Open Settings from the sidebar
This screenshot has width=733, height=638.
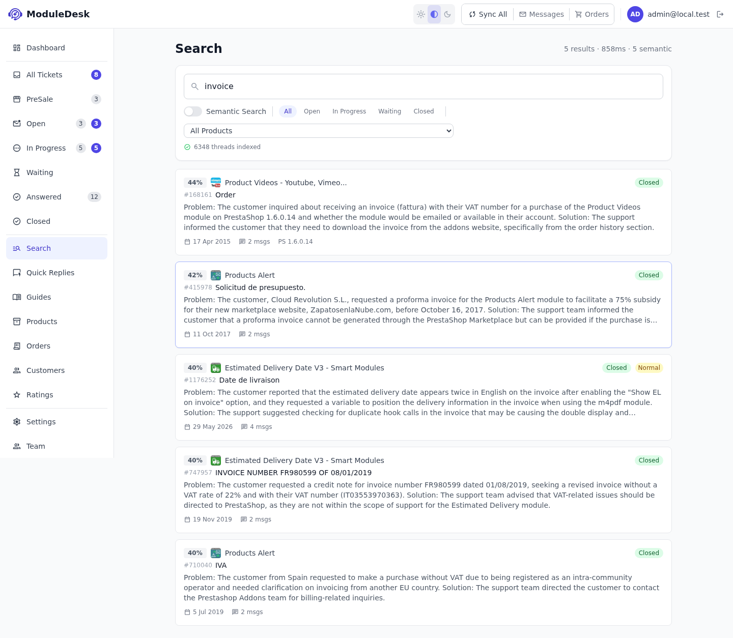point(57,422)
